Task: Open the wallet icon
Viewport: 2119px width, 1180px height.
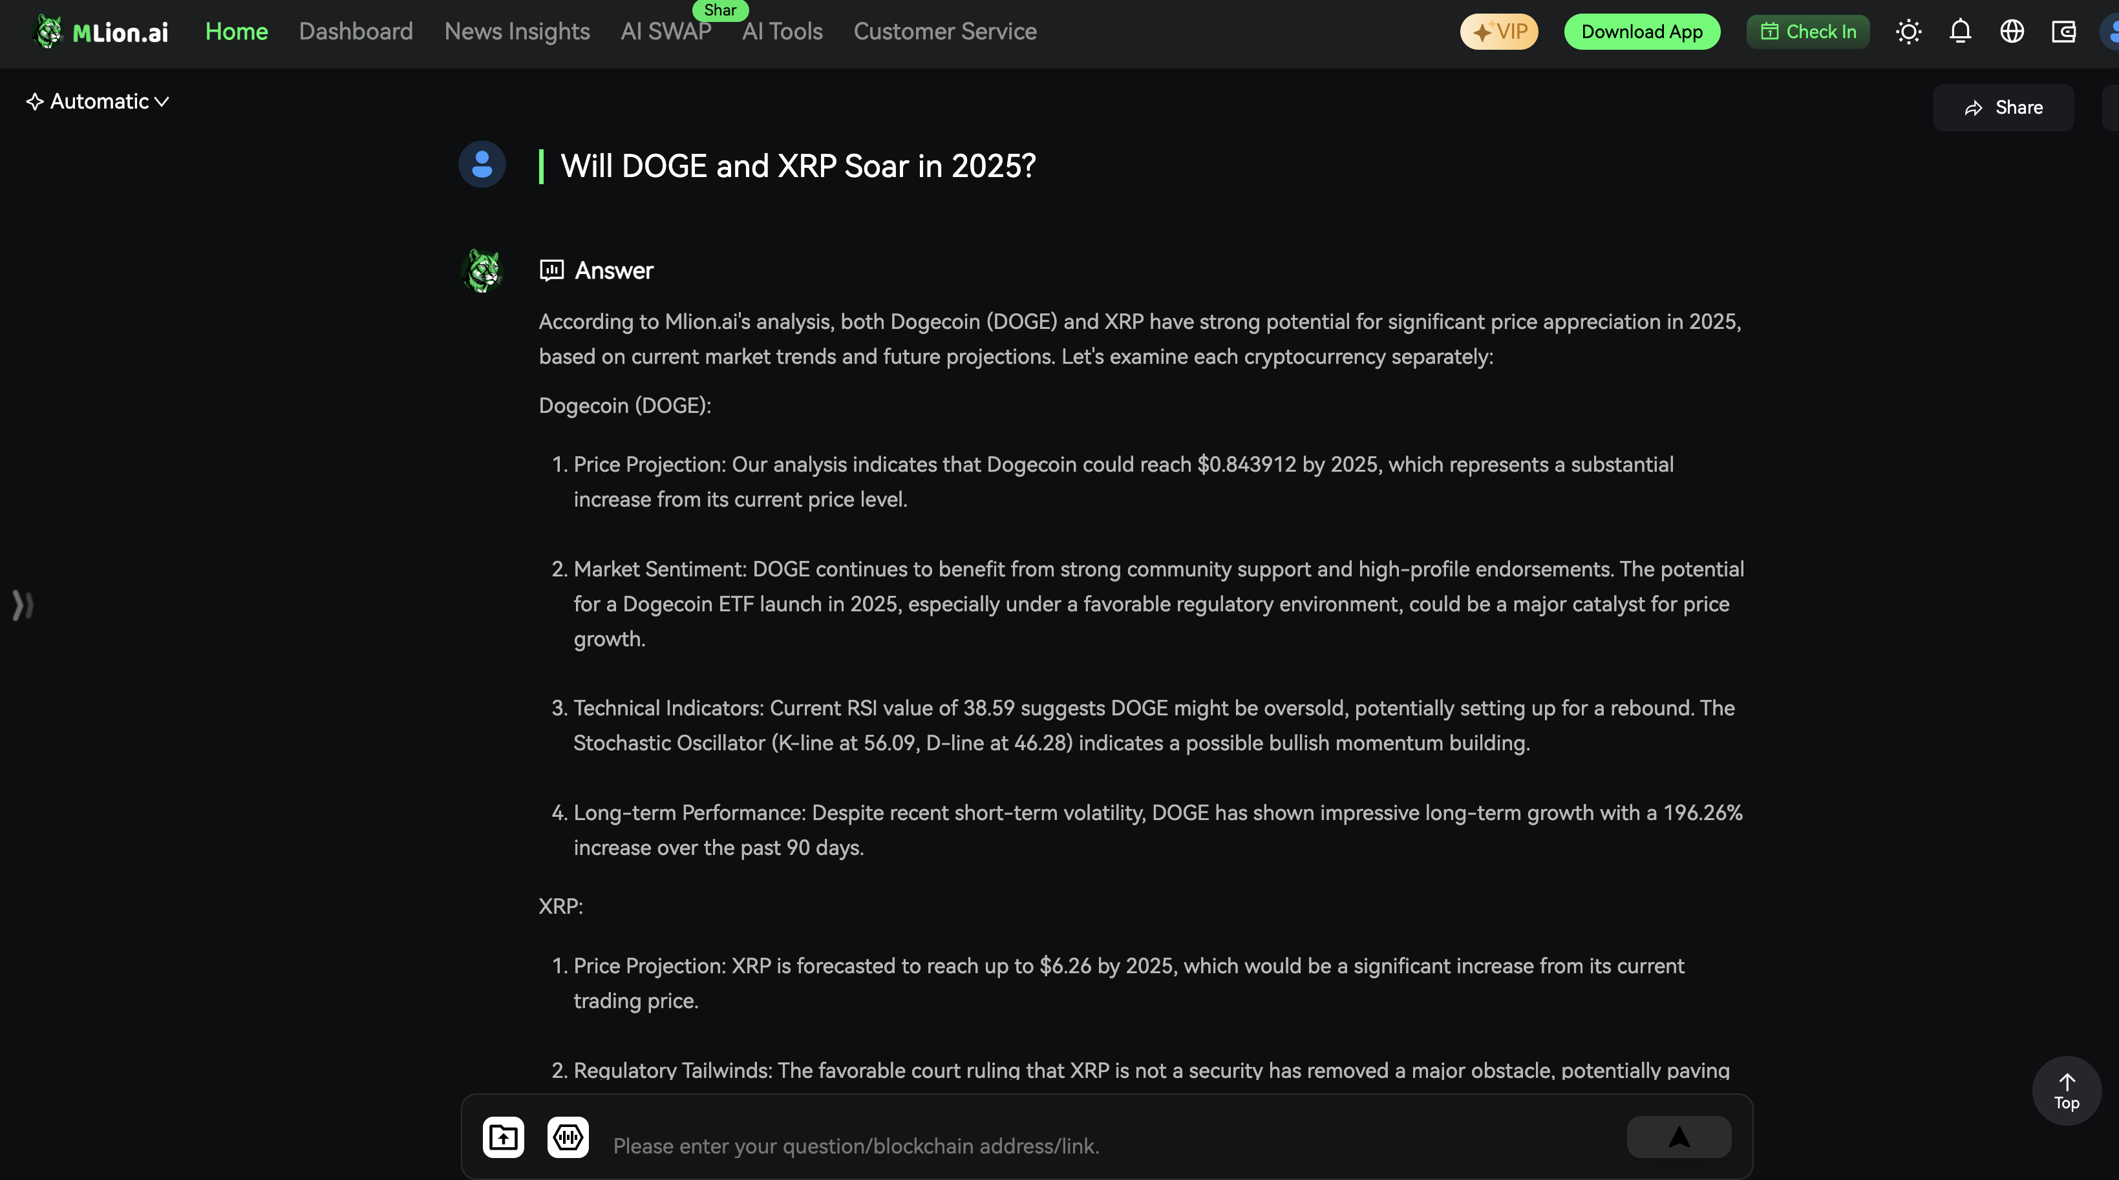Action: 2064,31
